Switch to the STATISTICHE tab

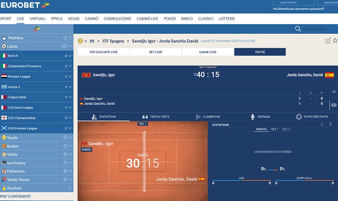tap(104, 117)
